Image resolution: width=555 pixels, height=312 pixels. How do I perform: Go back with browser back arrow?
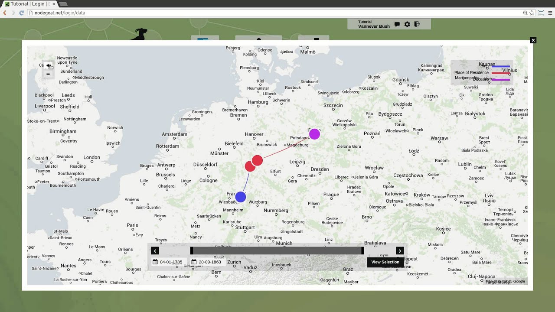(5, 13)
